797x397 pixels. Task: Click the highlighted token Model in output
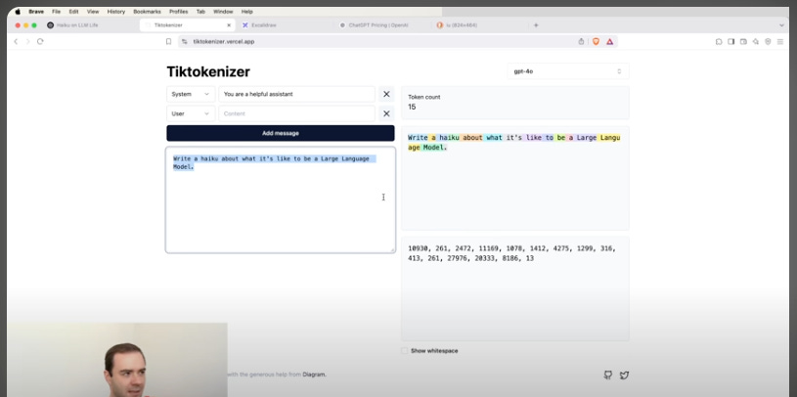point(432,148)
